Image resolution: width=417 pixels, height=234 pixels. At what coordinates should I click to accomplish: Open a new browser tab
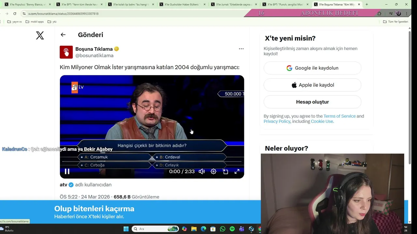pos(367,5)
